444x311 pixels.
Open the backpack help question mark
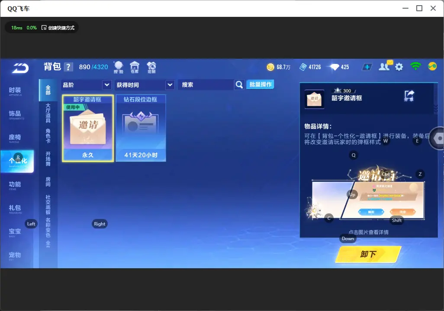(x=68, y=67)
